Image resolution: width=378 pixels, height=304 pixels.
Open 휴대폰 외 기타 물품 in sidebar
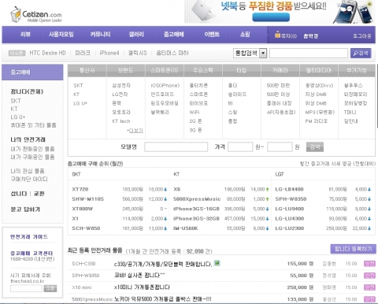click(33, 125)
